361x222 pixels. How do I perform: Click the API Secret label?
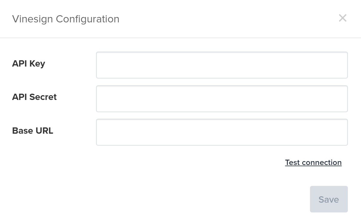[34, 97]
